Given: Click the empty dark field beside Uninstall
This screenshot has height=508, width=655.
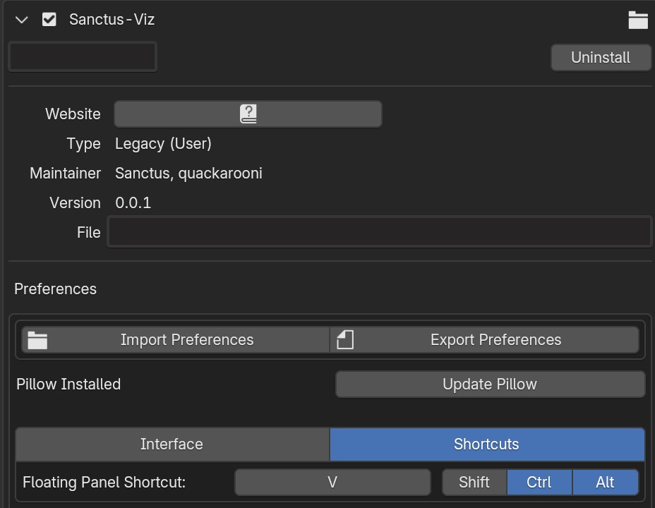Looking at the screenshot, I should click(x=83, y=57).
